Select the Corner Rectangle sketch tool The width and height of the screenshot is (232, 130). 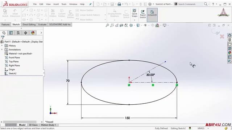(x=24, y=15)
